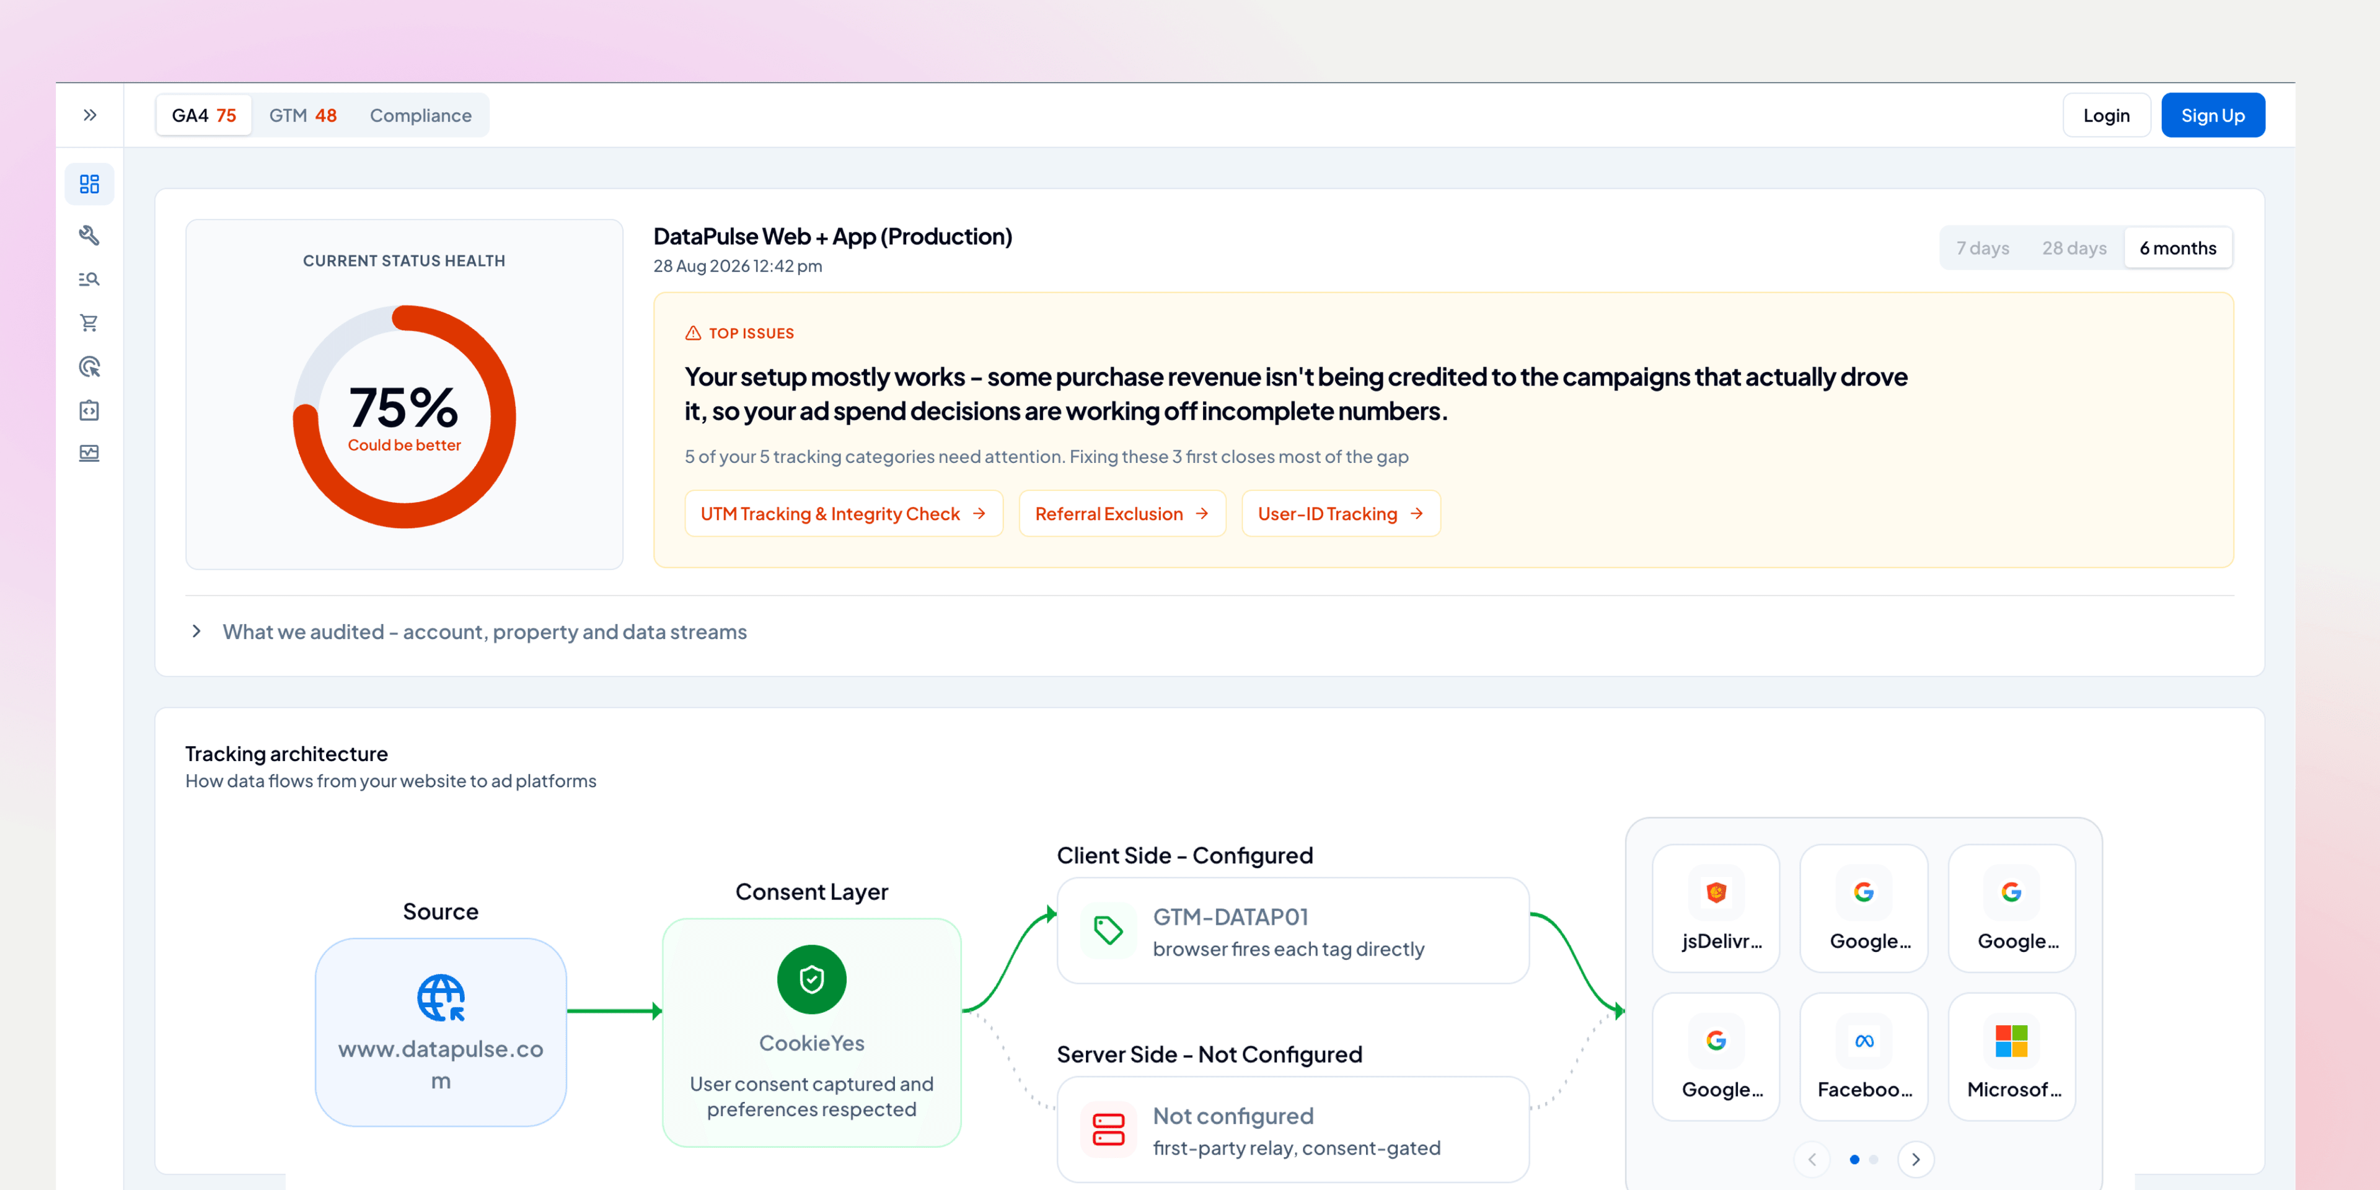Expand the sidebar with the double-chevron icon

coord(90,115)
